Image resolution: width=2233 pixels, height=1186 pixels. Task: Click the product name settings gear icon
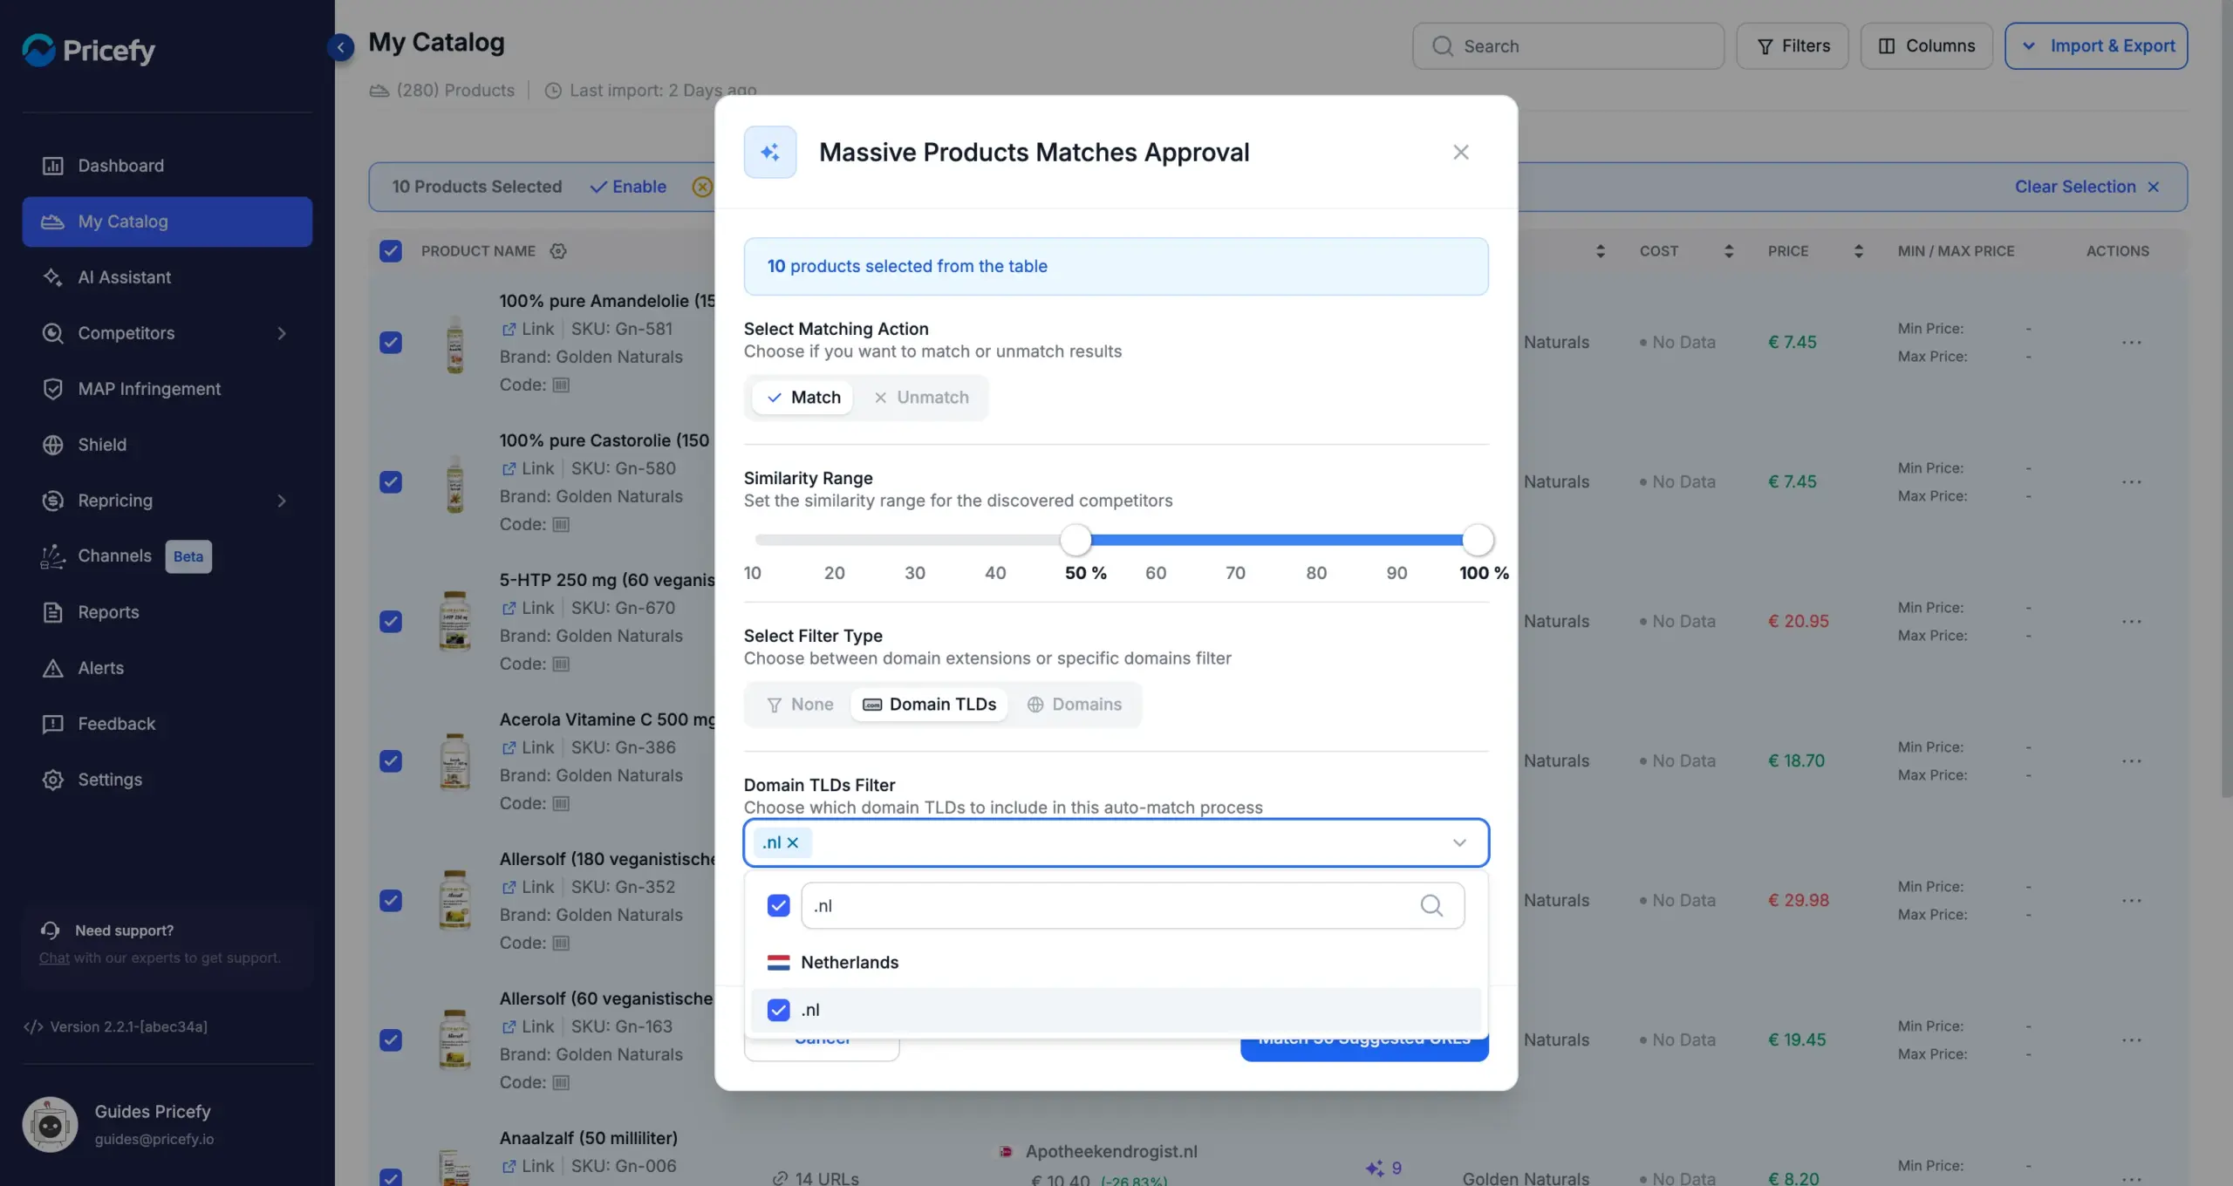click(558, 251)
